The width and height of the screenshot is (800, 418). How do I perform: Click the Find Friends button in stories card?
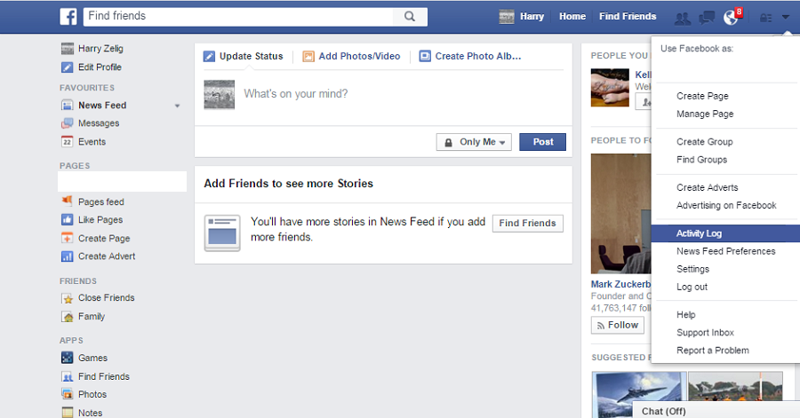527,224
